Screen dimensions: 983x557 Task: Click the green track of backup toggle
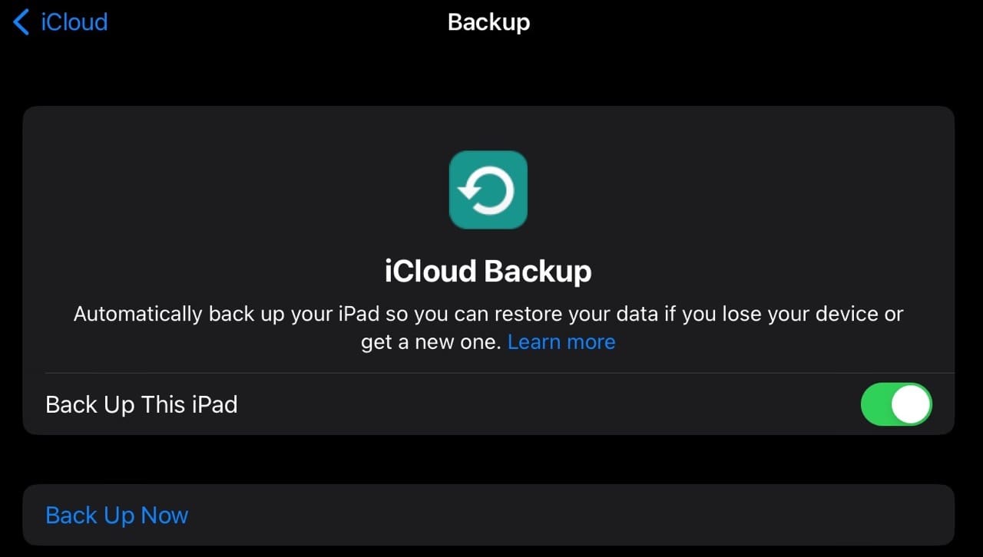[877, 404]
